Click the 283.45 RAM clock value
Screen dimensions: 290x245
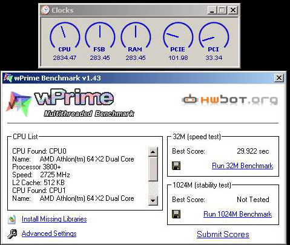pyautogui.click(x=136, y=58)
